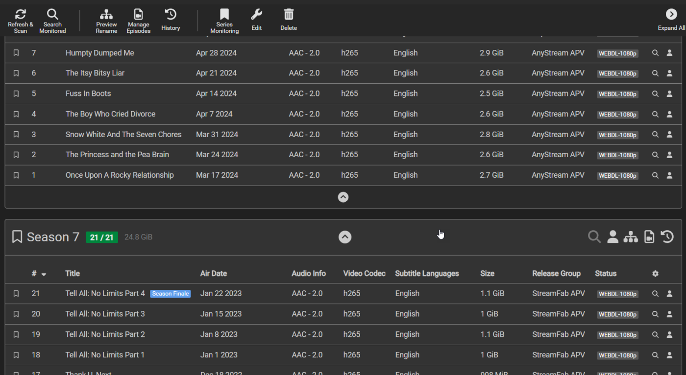The width and height of the screenshot is (686, 375).
Task: Toggle Season 7 monitoring bookmark
Action: (17, 237)
